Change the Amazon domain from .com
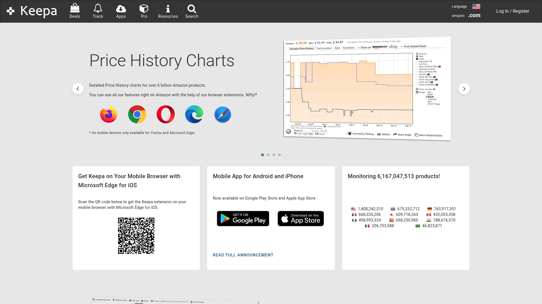 [474, 15]
